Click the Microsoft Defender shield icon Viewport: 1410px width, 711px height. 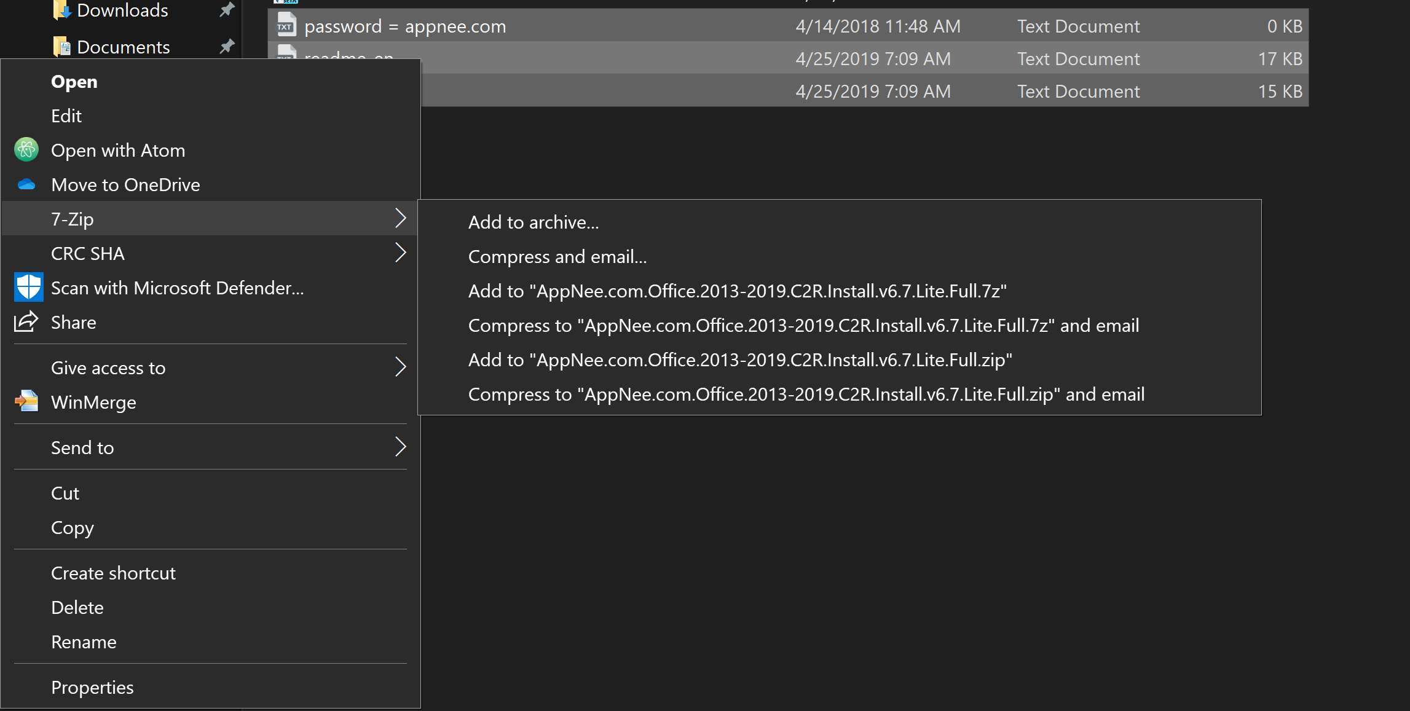(28, 288)
